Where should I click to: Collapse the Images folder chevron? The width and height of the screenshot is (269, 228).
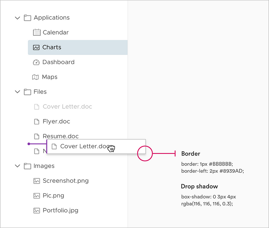pyautogui.click(x=18, y=166)
